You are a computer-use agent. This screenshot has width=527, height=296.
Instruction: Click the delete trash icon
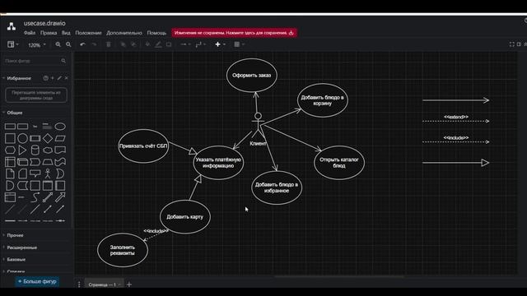(109, 44)
